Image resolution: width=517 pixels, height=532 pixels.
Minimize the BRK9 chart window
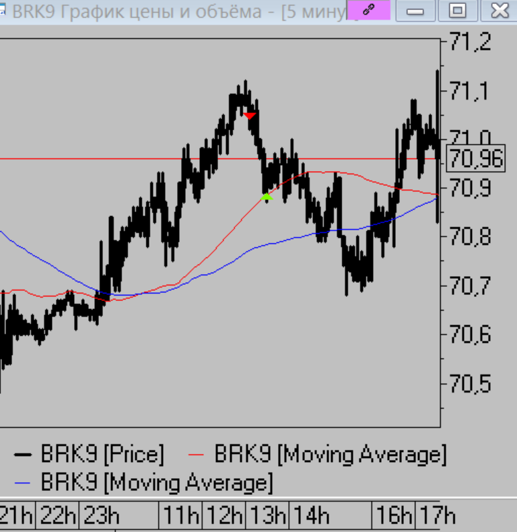(416, 10)
